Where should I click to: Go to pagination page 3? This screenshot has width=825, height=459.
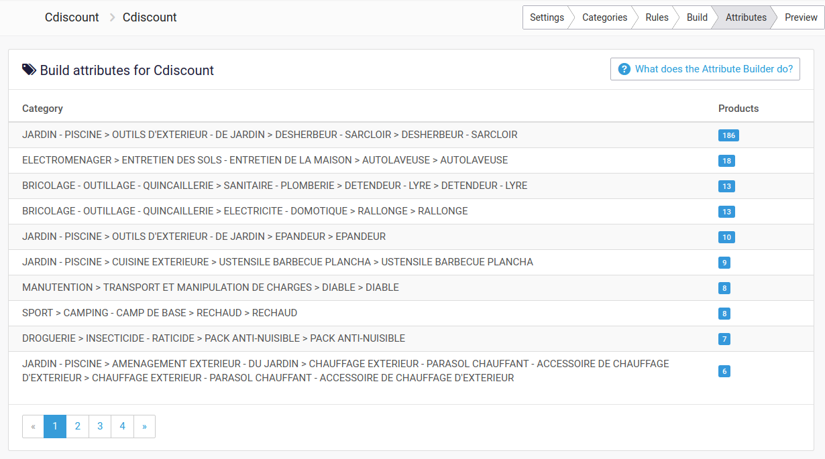point(100,426)
